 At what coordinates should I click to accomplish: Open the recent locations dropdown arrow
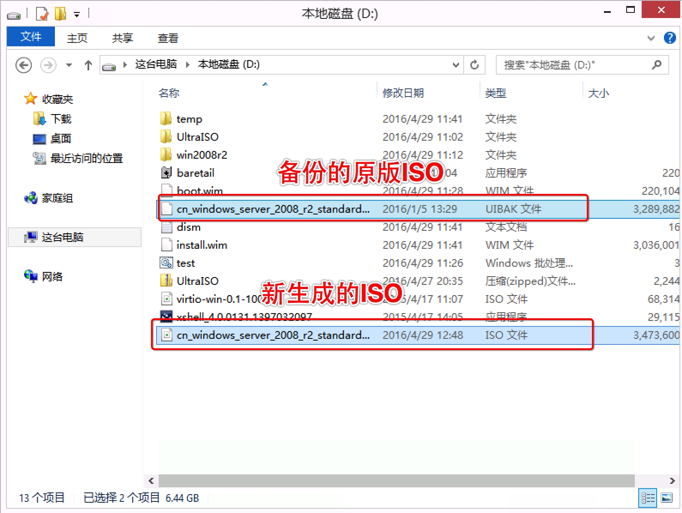tap(69, 65)
